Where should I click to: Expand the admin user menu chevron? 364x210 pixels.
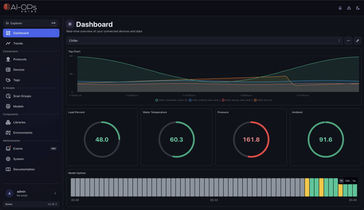point(55,193)
